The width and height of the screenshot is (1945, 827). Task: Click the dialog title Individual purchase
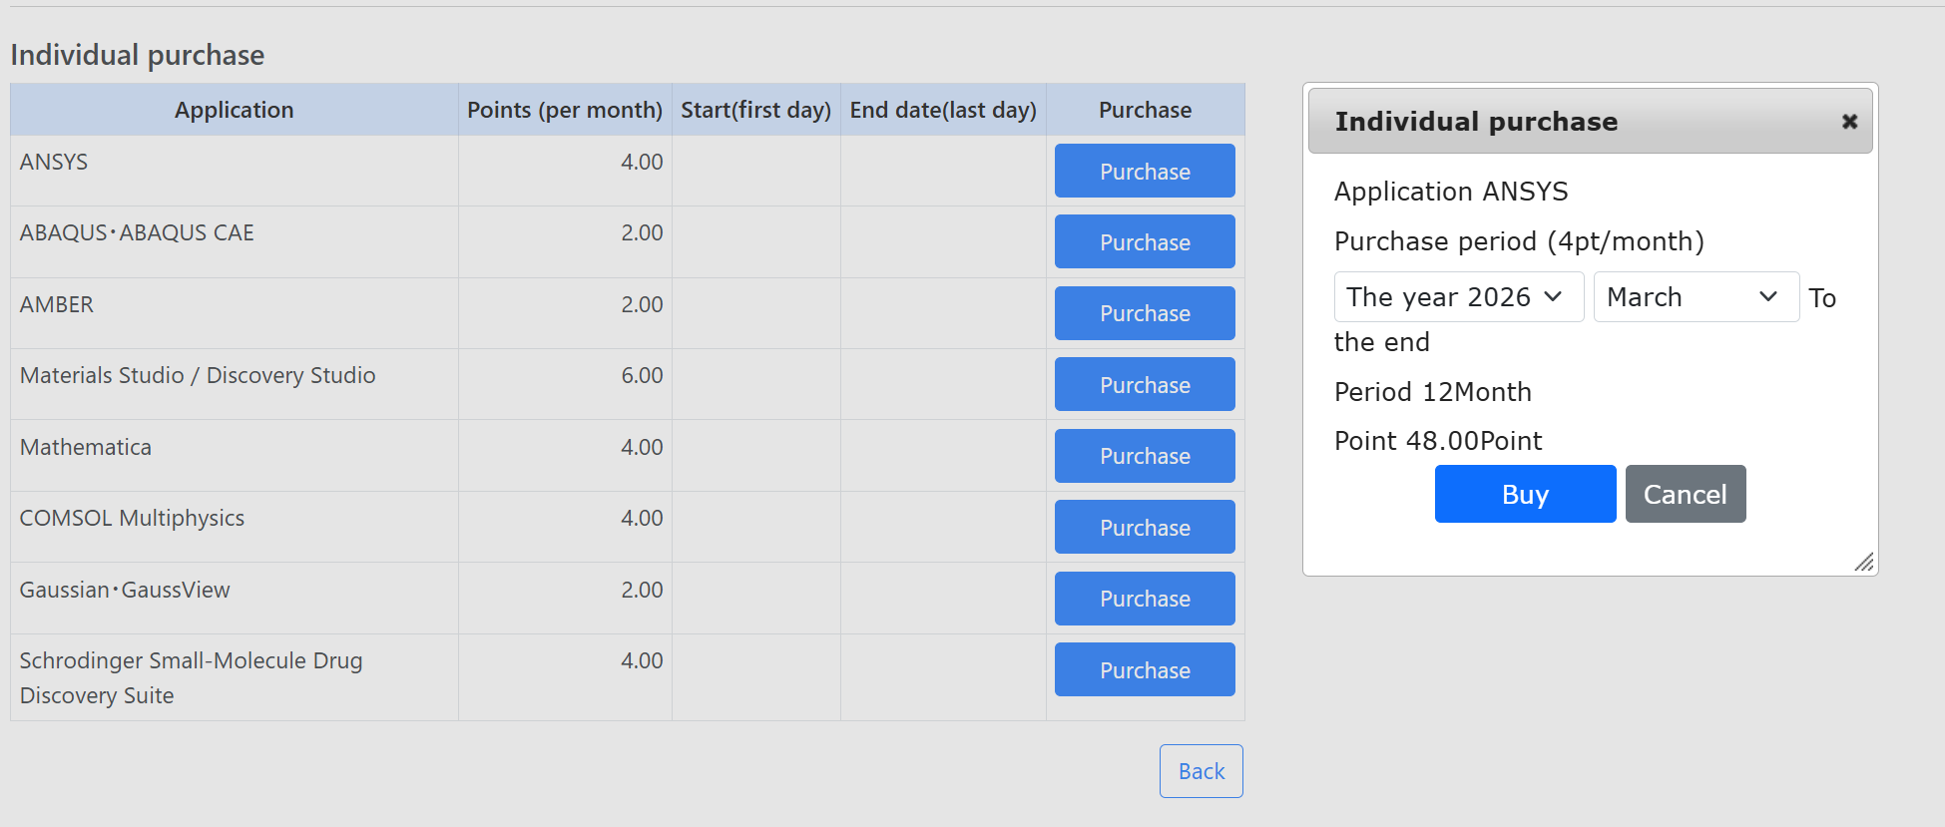1476,122
